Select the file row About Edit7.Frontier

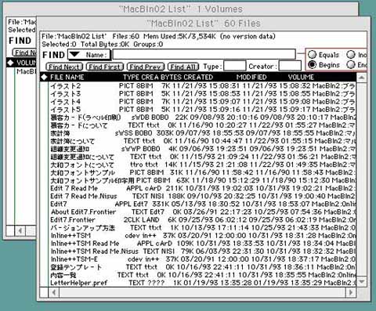pyautogui.click(x=203, y=212)
